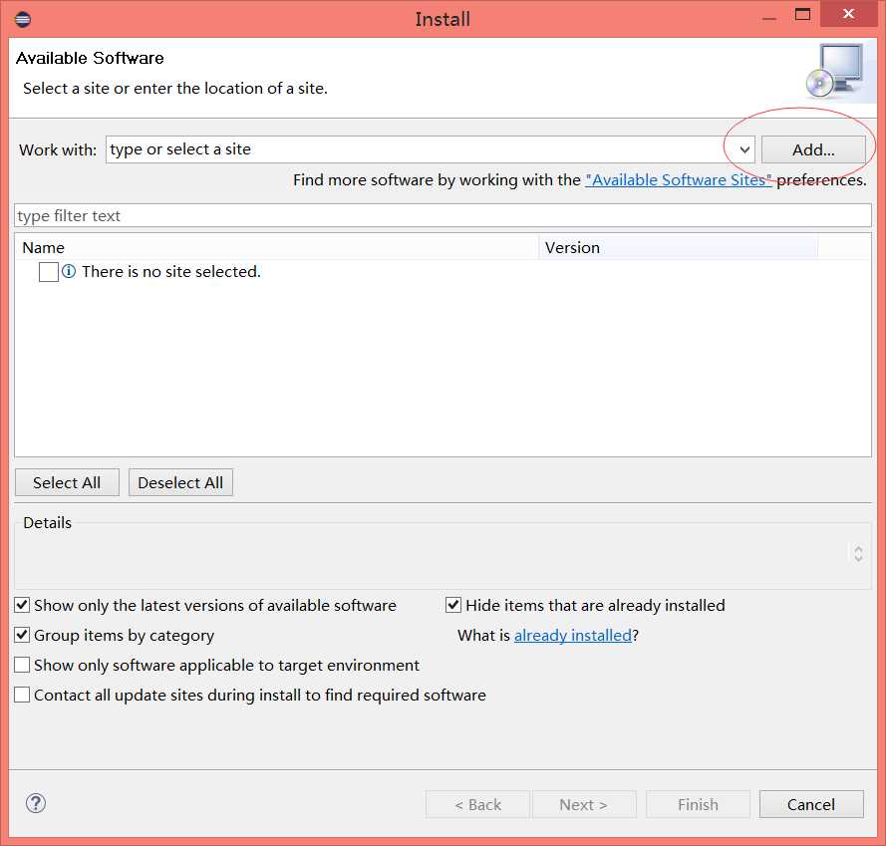The height and width of the screenshot is (846, 886).
Task: Maximize the Install window
Action: (802, 14)
